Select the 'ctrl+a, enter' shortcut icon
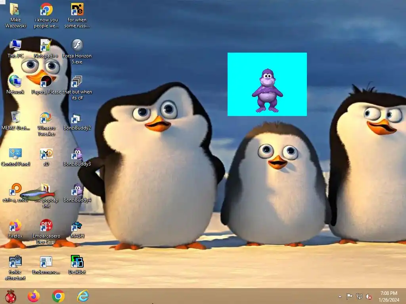 click(x=15, y=190)
